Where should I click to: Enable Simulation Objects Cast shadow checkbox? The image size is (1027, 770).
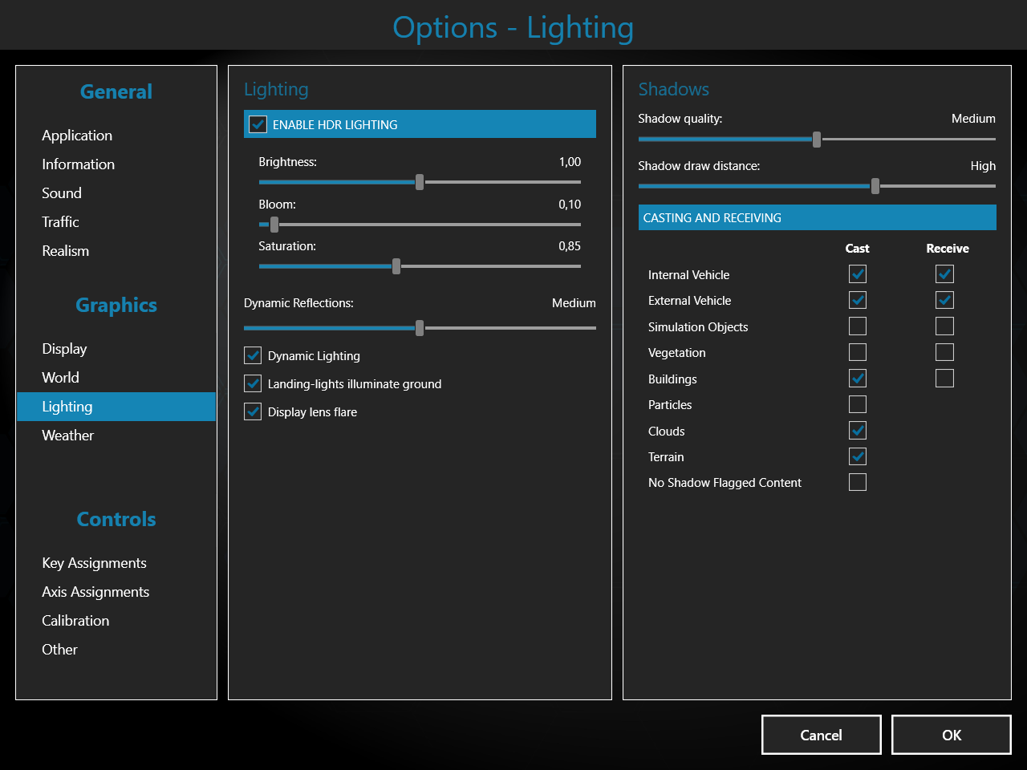[x=858, y=326]
